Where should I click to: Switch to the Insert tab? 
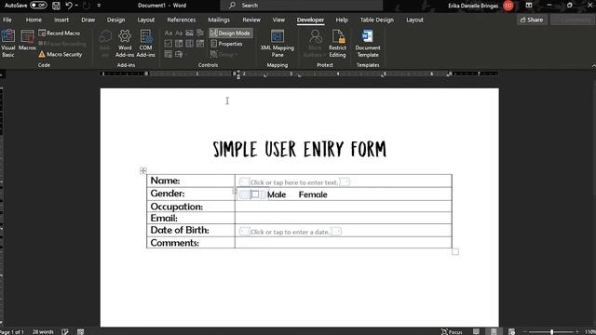click(61, 20)
